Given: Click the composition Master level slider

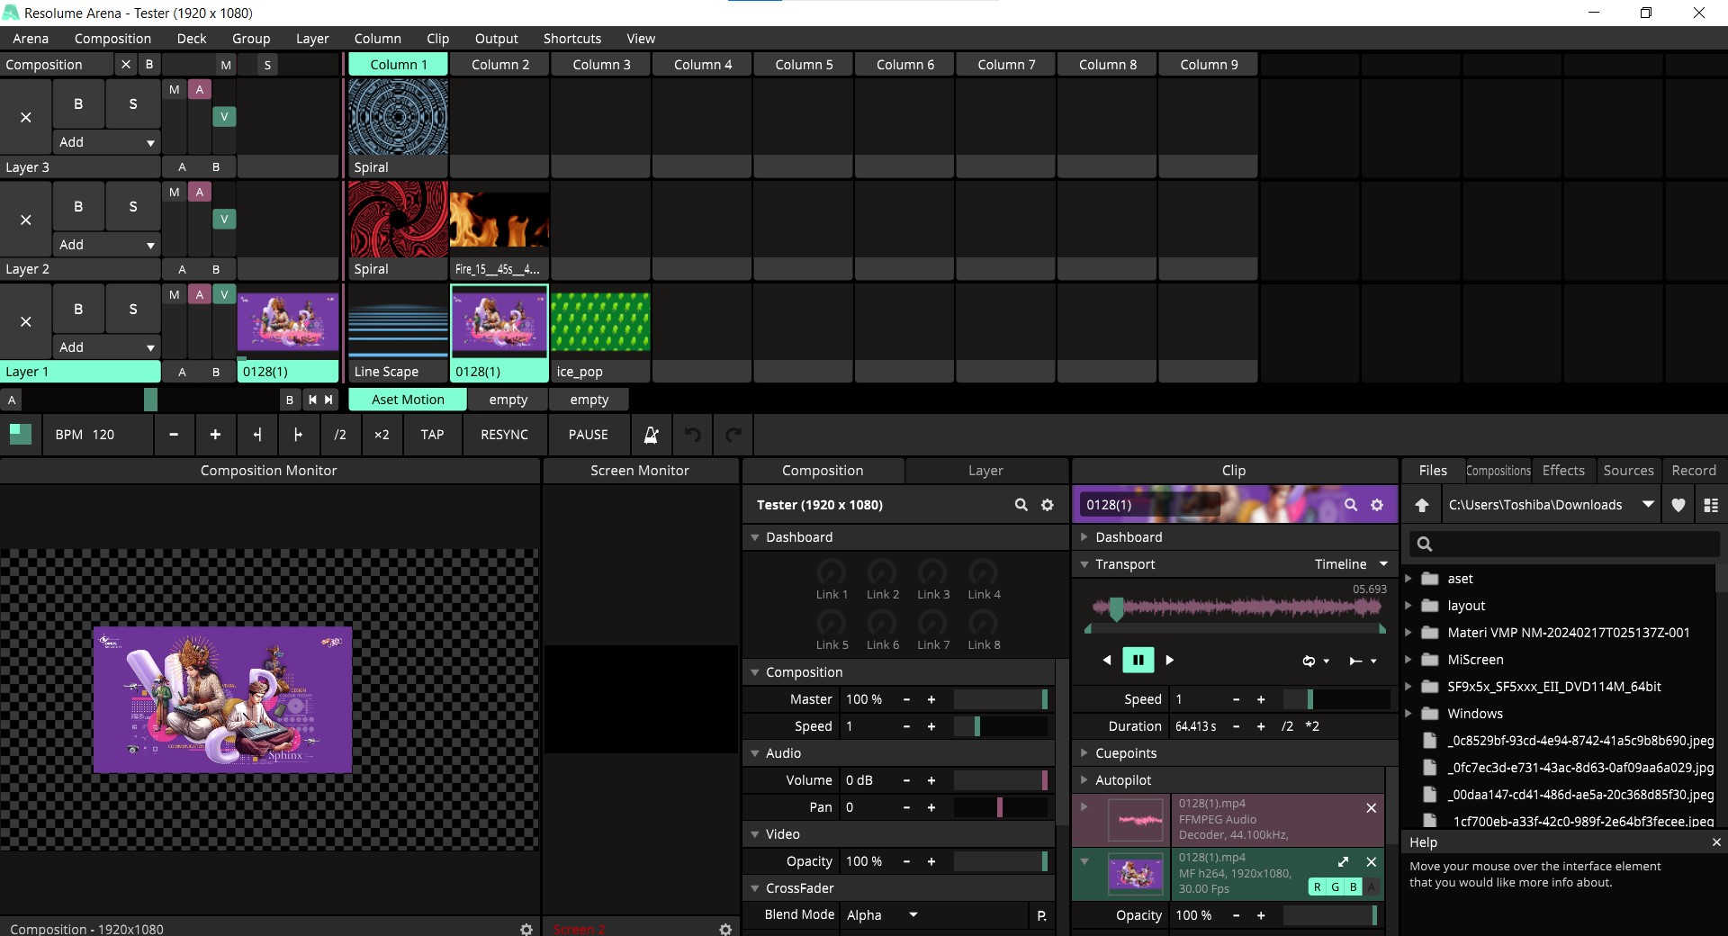Looking at the screenshot, I should click(1000, 699).
